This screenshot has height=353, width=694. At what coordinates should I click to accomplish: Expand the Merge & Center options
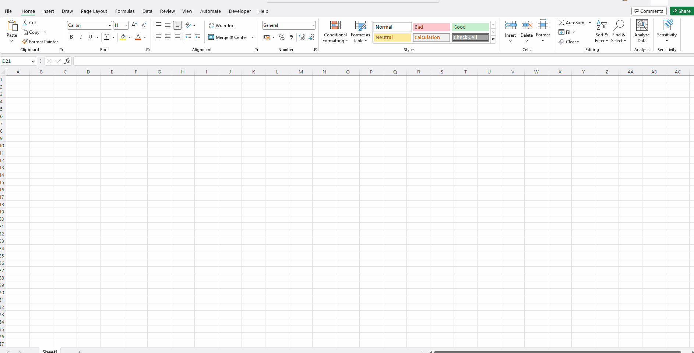coord(253,37)
